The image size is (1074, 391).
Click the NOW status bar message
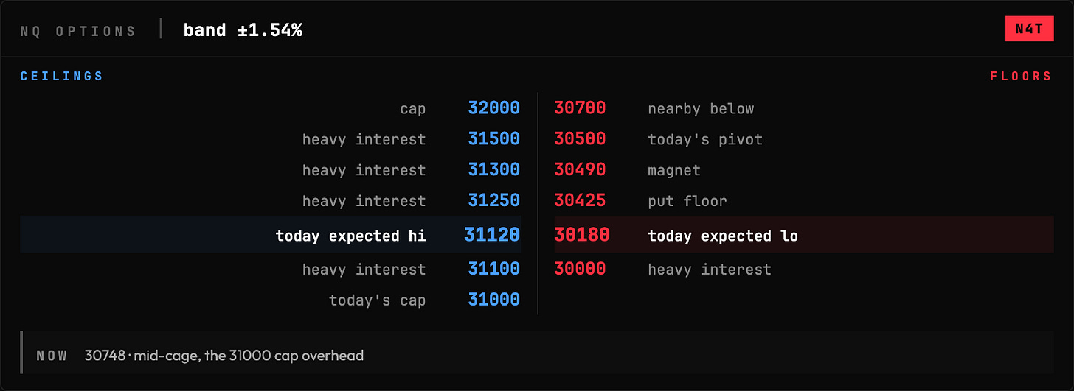pos(224,356)
